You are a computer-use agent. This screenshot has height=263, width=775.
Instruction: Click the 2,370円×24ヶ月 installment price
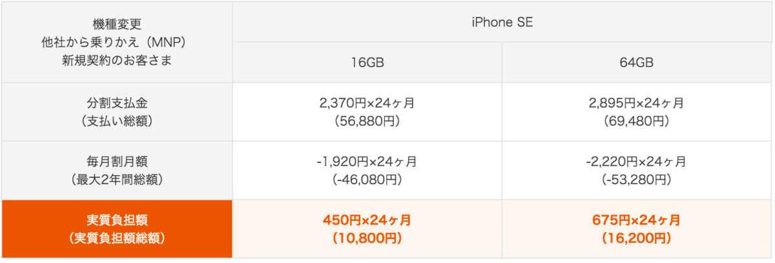pos(366,103)
